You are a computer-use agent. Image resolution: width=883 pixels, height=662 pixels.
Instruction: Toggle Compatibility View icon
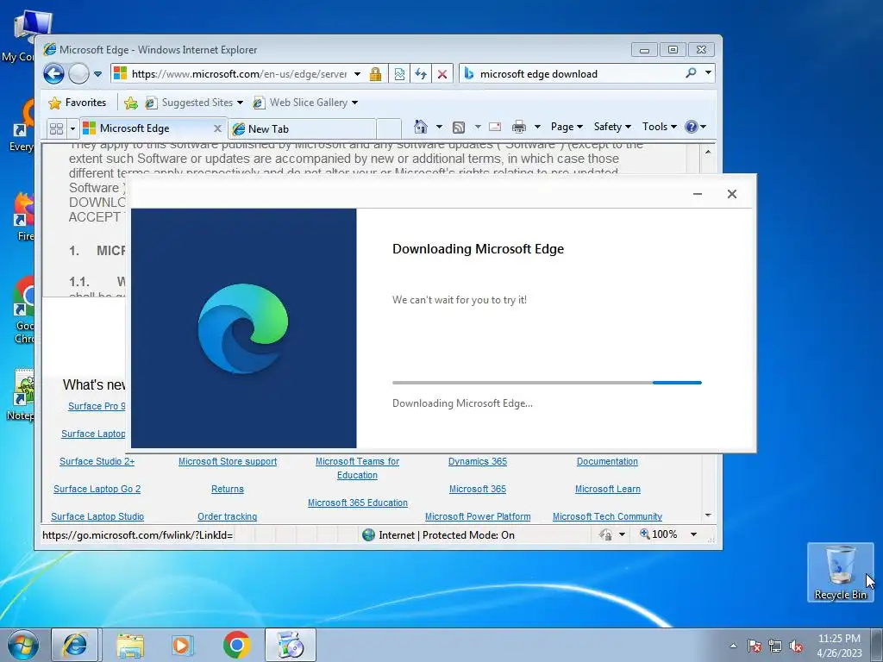pyautogui.click(x=399, y=74)
